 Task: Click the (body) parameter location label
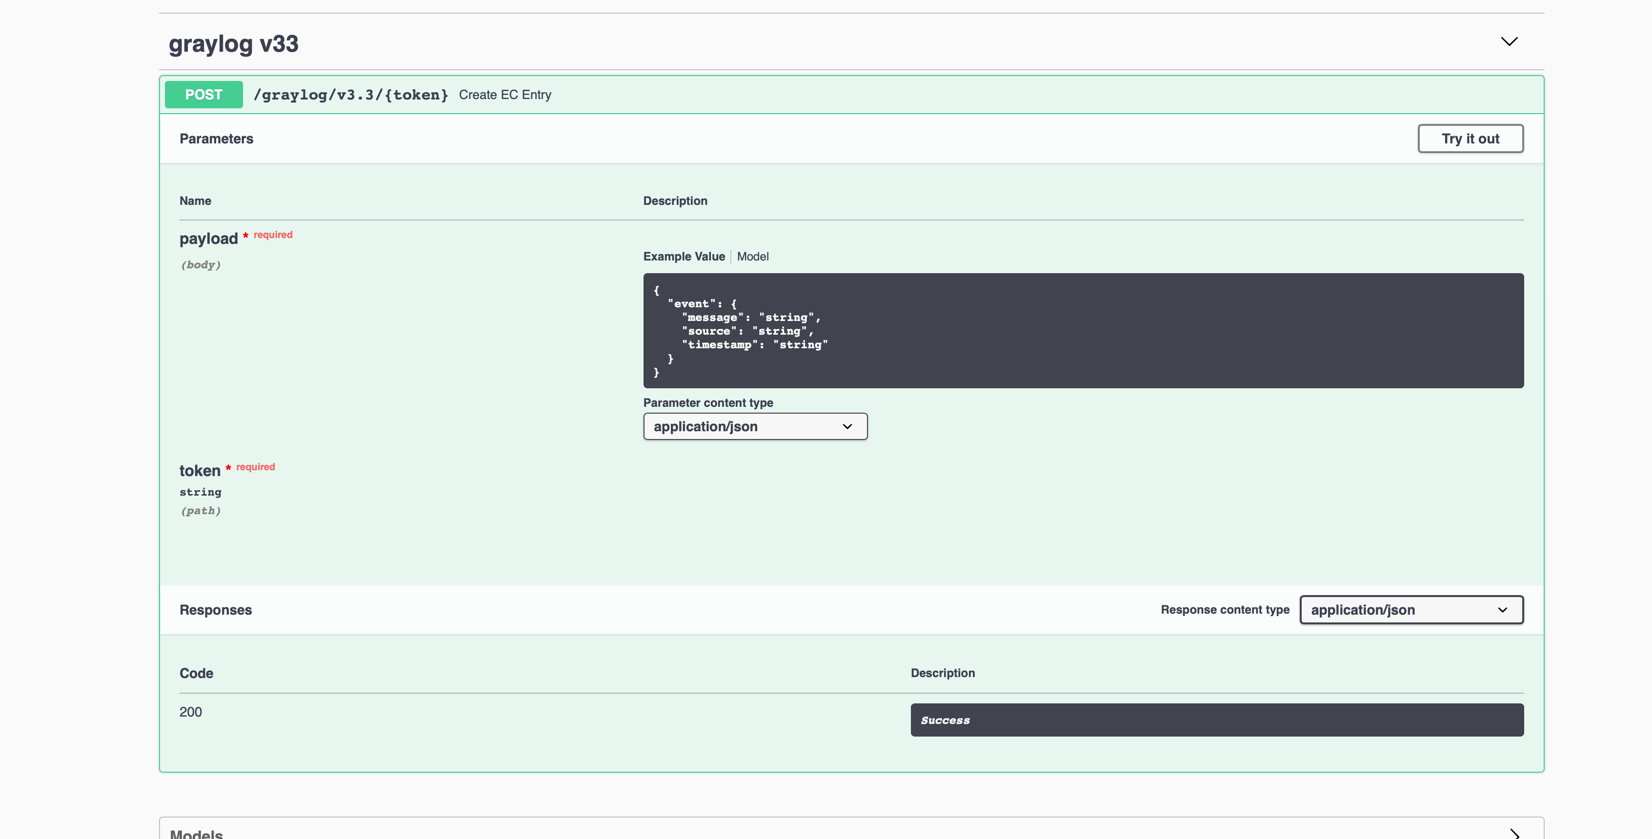(x=201, y=265)
